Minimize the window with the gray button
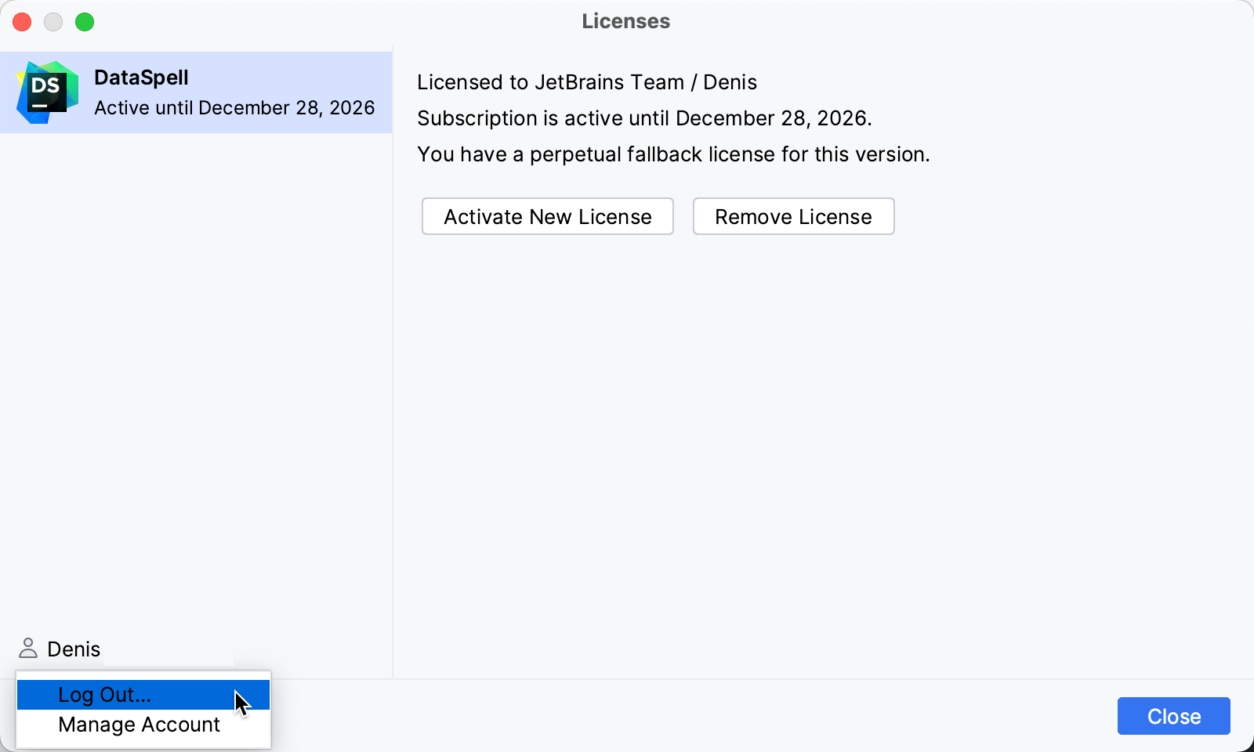The height and width of the screenshot is (752, 1254). (53, 22)
